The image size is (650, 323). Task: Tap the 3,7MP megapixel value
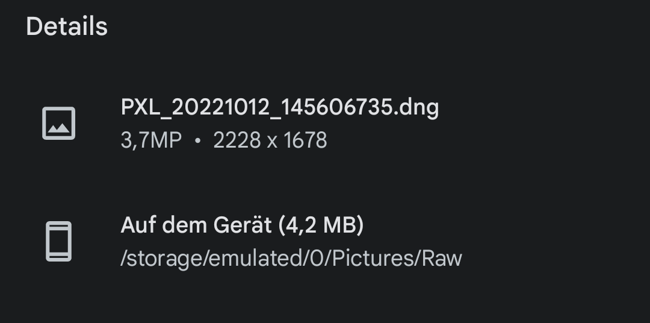point(151,140)
